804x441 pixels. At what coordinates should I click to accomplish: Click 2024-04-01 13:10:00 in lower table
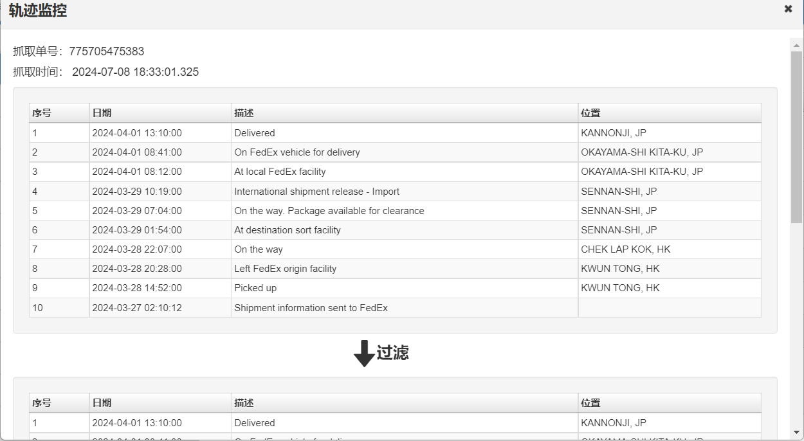pyautogui.click(x=137, y=423)
